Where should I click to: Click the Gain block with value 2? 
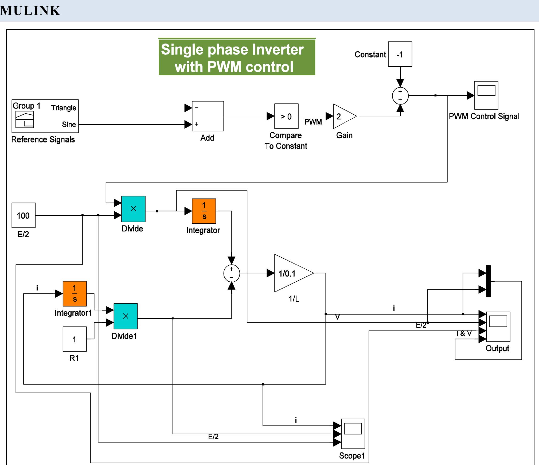pos(344,116)
